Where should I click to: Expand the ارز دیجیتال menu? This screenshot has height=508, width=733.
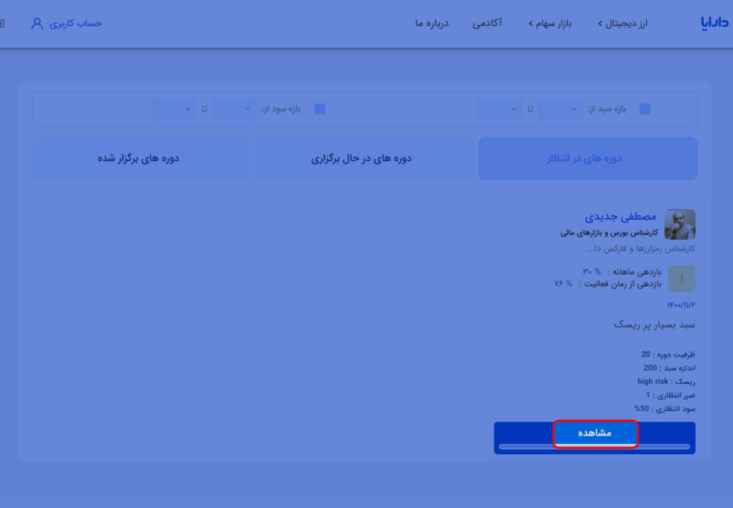pos(622,23)
